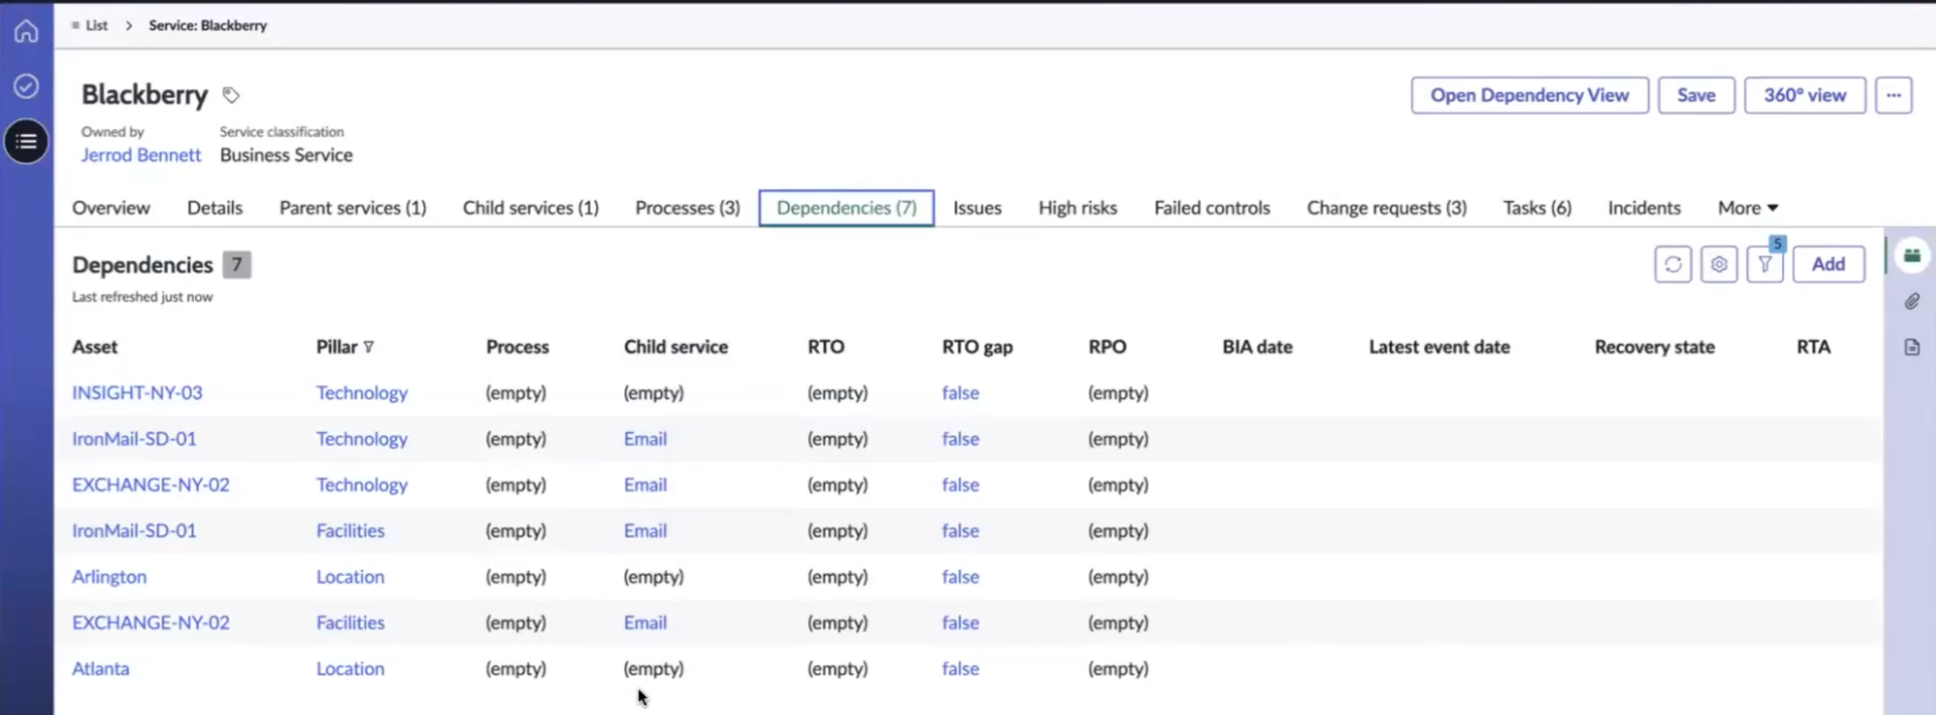Open Location pillar in Arlington row

pos(350,577)
